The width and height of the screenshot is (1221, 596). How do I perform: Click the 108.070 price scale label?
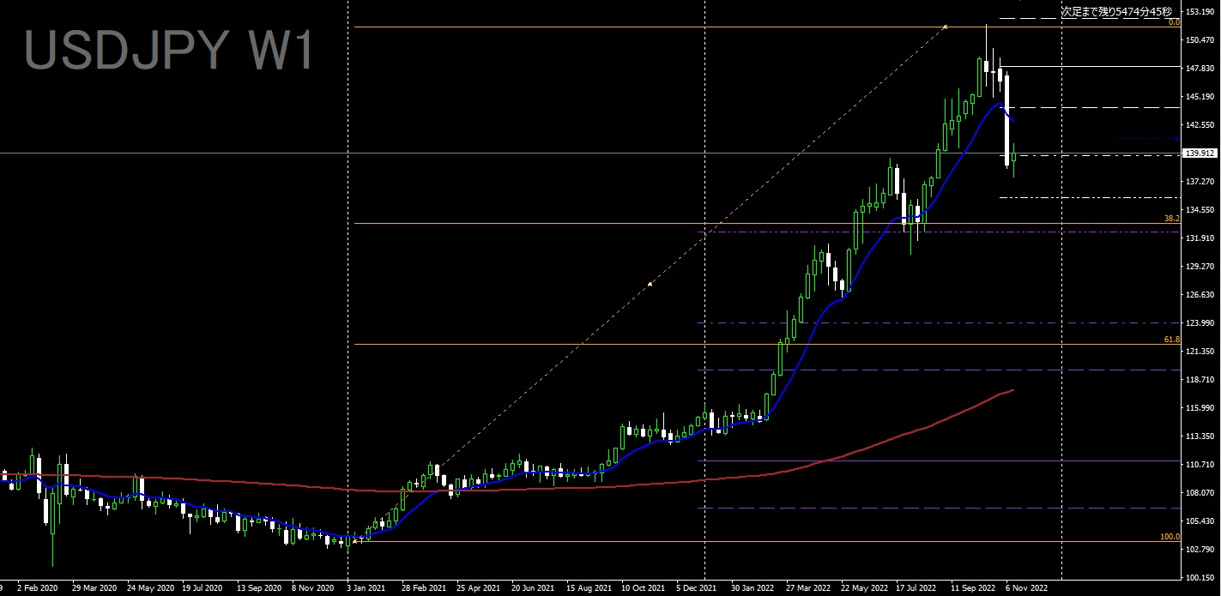coord(1201,493)
